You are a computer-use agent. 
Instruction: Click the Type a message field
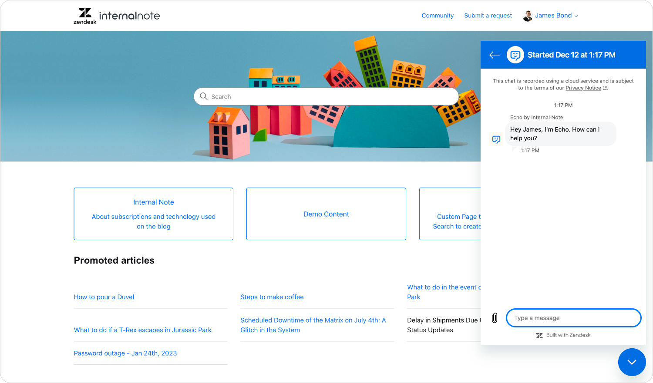click(x=574, y=318)
